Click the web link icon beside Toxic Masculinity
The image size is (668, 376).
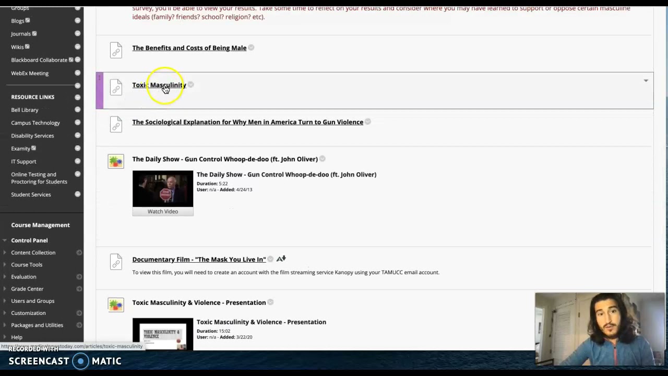pyautogui.click(x=116, y=87)
